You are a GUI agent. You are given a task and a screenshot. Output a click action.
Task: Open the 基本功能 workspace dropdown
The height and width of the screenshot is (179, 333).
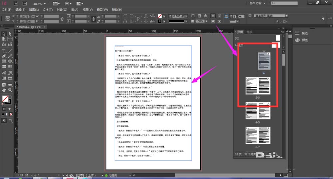tap(257, 3)
